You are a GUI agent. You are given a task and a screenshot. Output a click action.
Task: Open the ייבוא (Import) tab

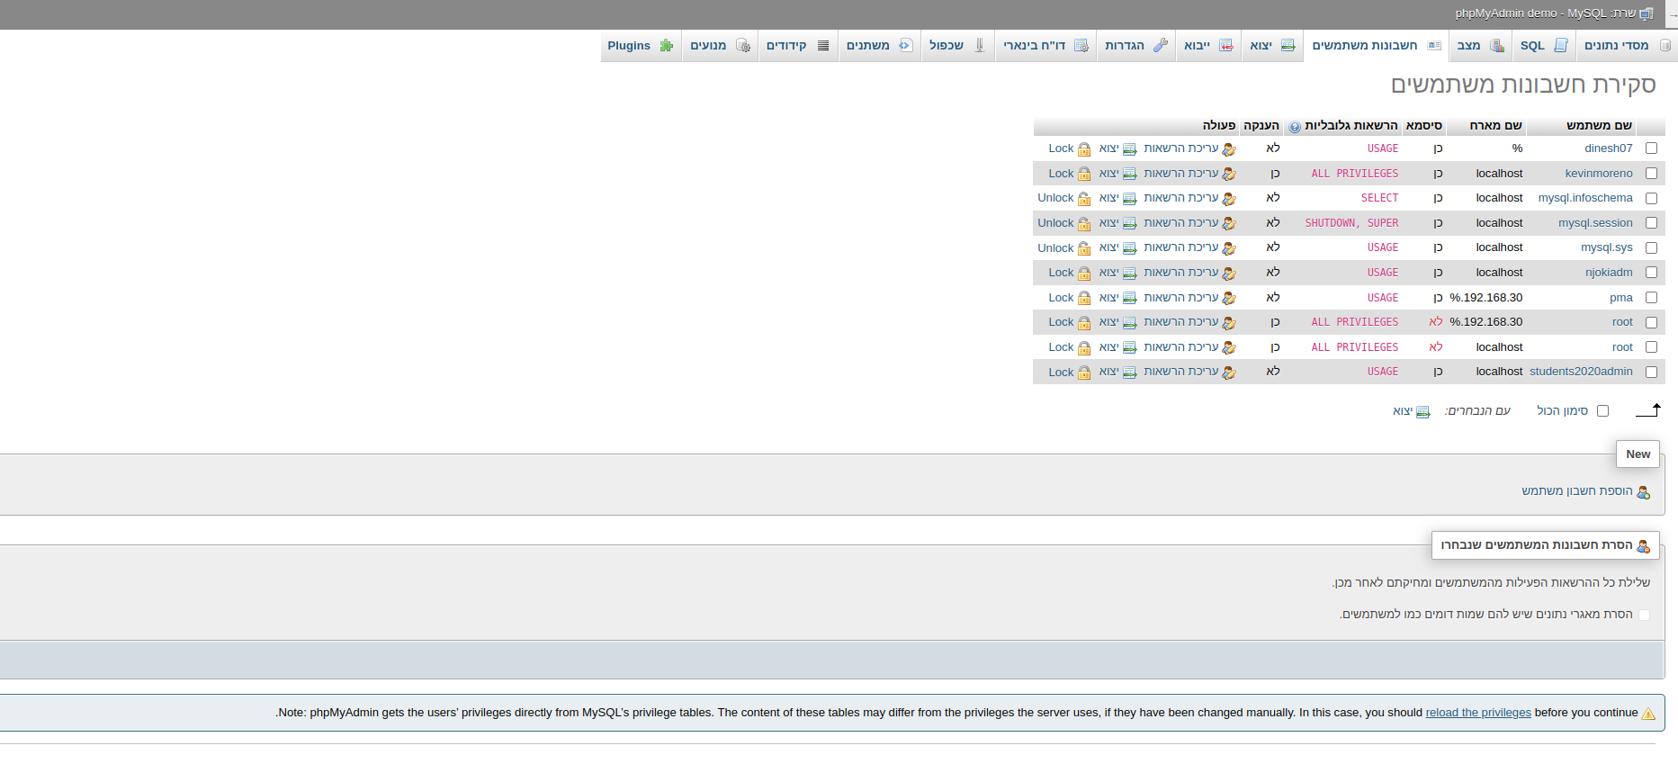click(1207, 46)
